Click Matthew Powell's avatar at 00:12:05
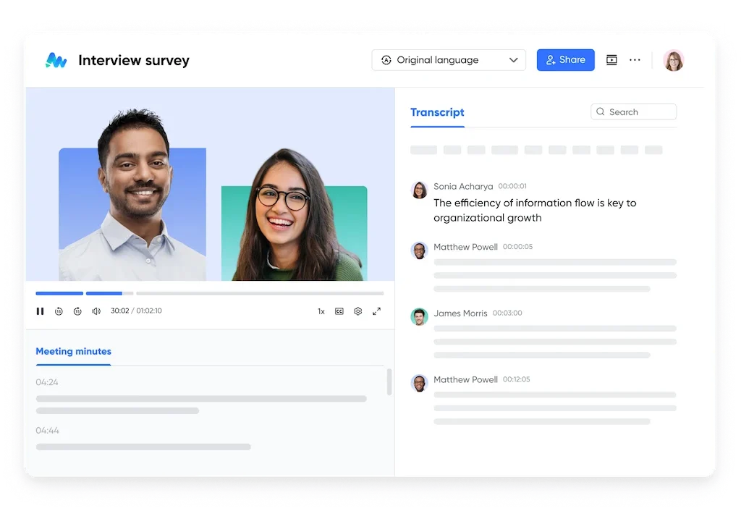 tap(419, 384)
